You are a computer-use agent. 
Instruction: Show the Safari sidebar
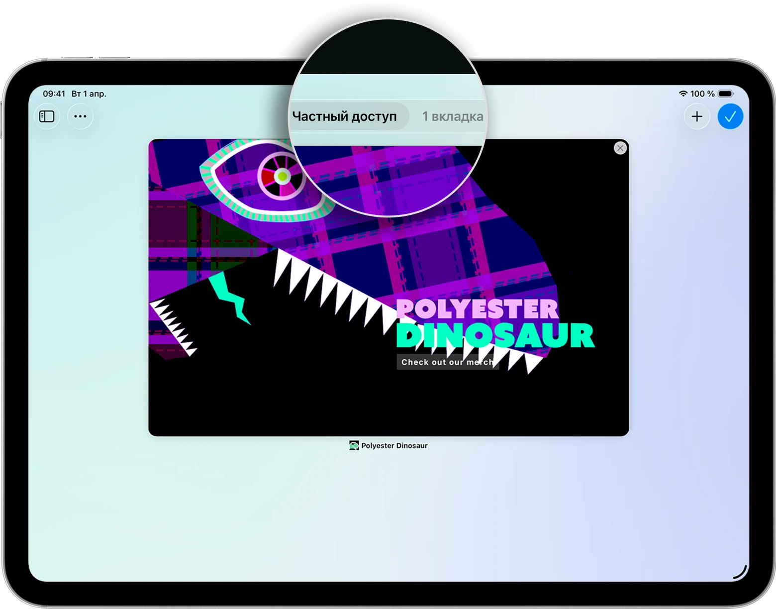pyautogui.click(x=47, y=116)
